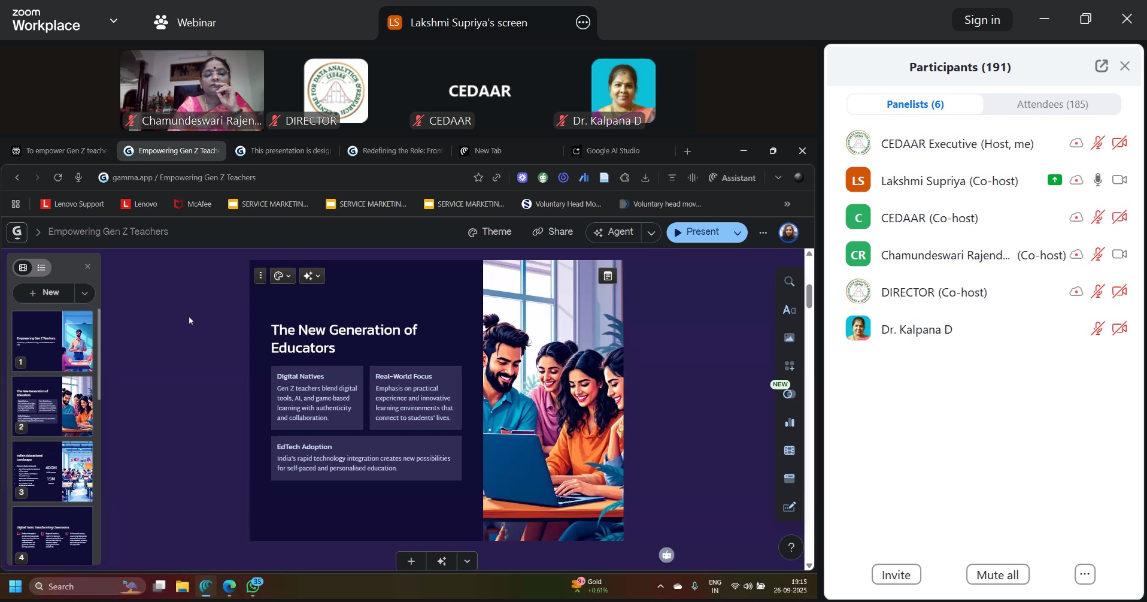Unmute Dr. Kalpana D's microphone

tap(1097, 329)
